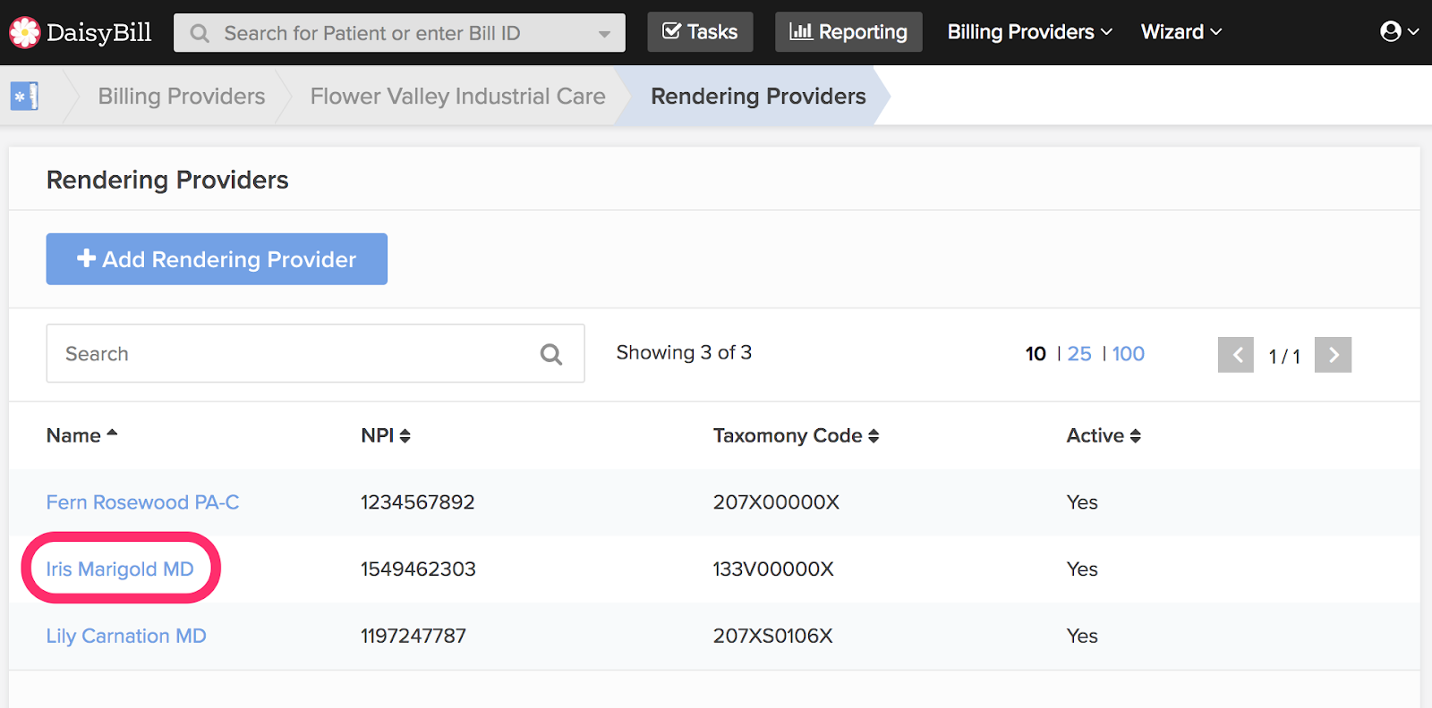This screenshot has width=1432, height=708.
Task: Sort table by Active column
Action: (x=1104, y=435)
